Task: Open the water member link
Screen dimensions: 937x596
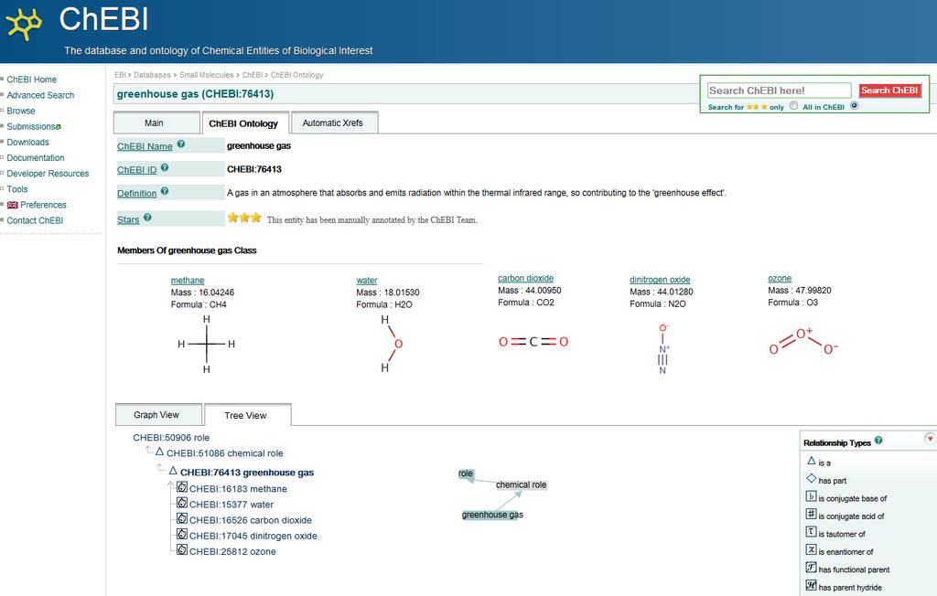Action: pos(367,281)
